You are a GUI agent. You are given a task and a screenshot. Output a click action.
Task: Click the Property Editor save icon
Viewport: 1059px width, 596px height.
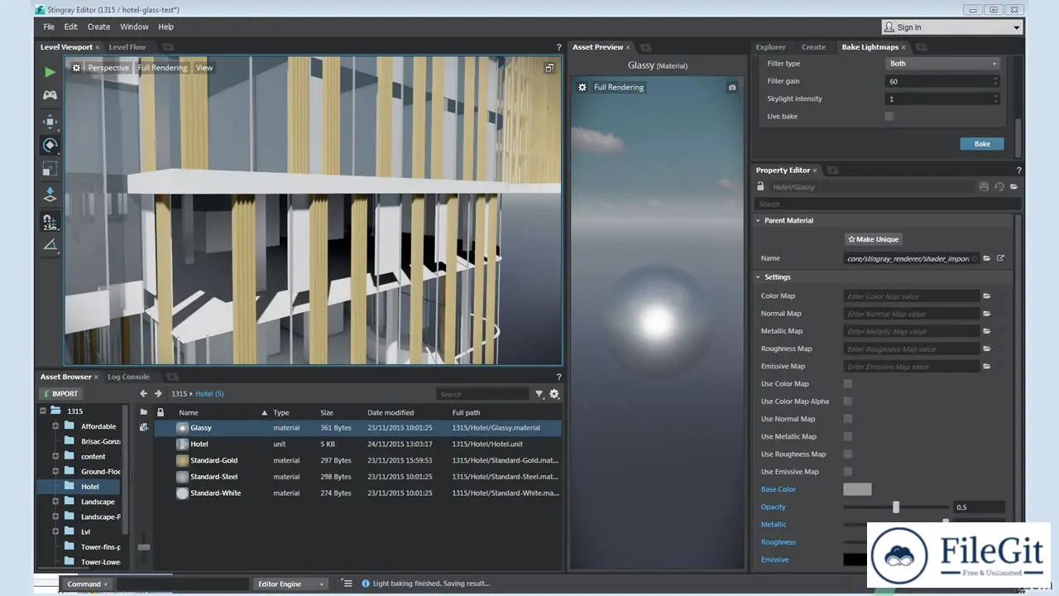point(984,187)
